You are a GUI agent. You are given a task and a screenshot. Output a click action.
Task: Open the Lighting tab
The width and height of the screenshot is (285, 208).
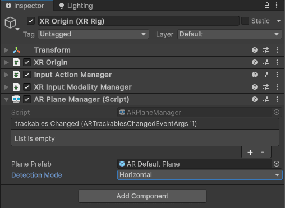click(x=76, y=6)
